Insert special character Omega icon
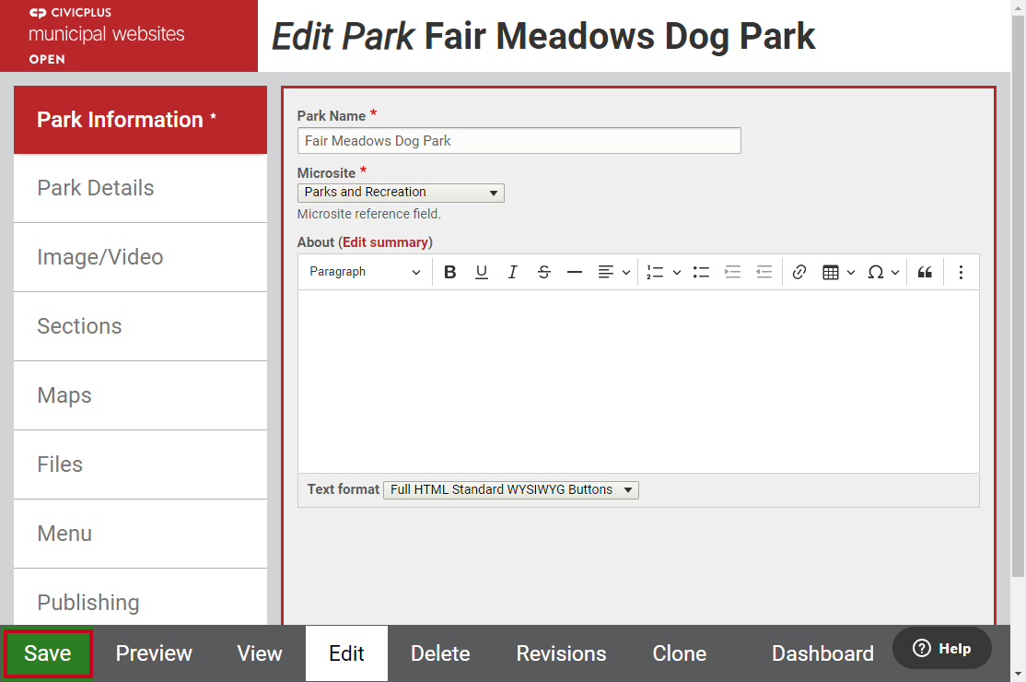The height and width of the screenshot is (682, 1026). tap(876, 272)
